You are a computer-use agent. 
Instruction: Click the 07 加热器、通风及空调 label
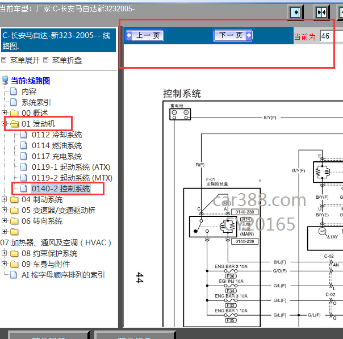tap(56, 242)
